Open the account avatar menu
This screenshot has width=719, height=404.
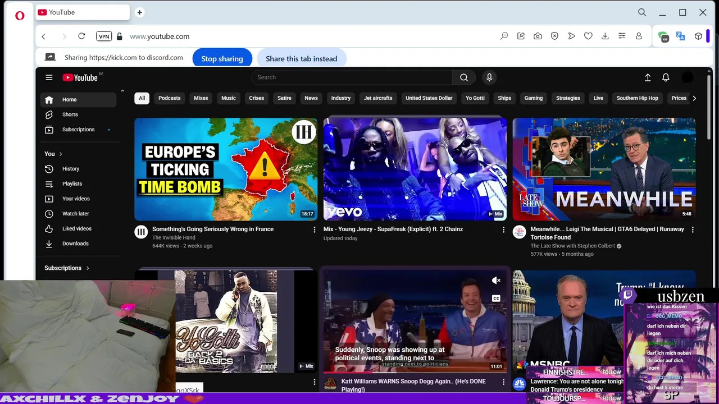(x=688, y=77)
